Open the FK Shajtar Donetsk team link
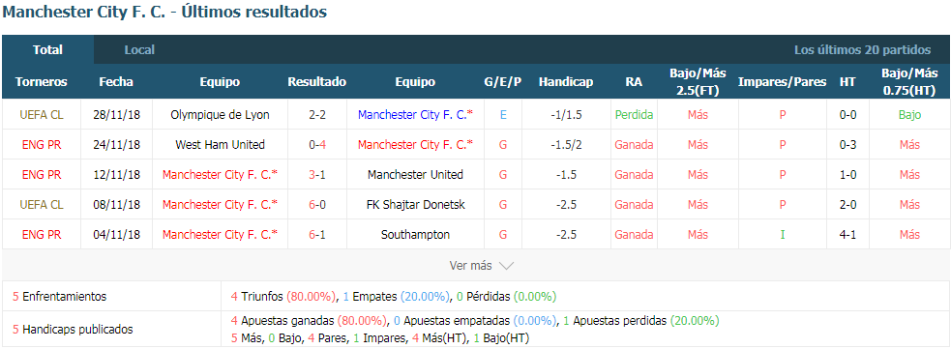The height and width of the screenshot is (349, 951). click(415, 205)
